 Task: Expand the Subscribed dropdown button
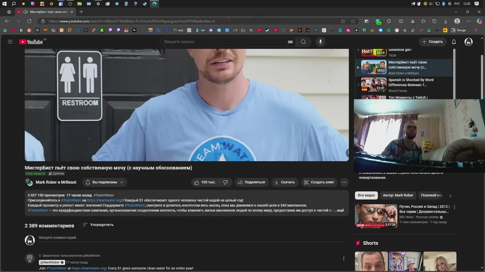[x=105, y=182]
